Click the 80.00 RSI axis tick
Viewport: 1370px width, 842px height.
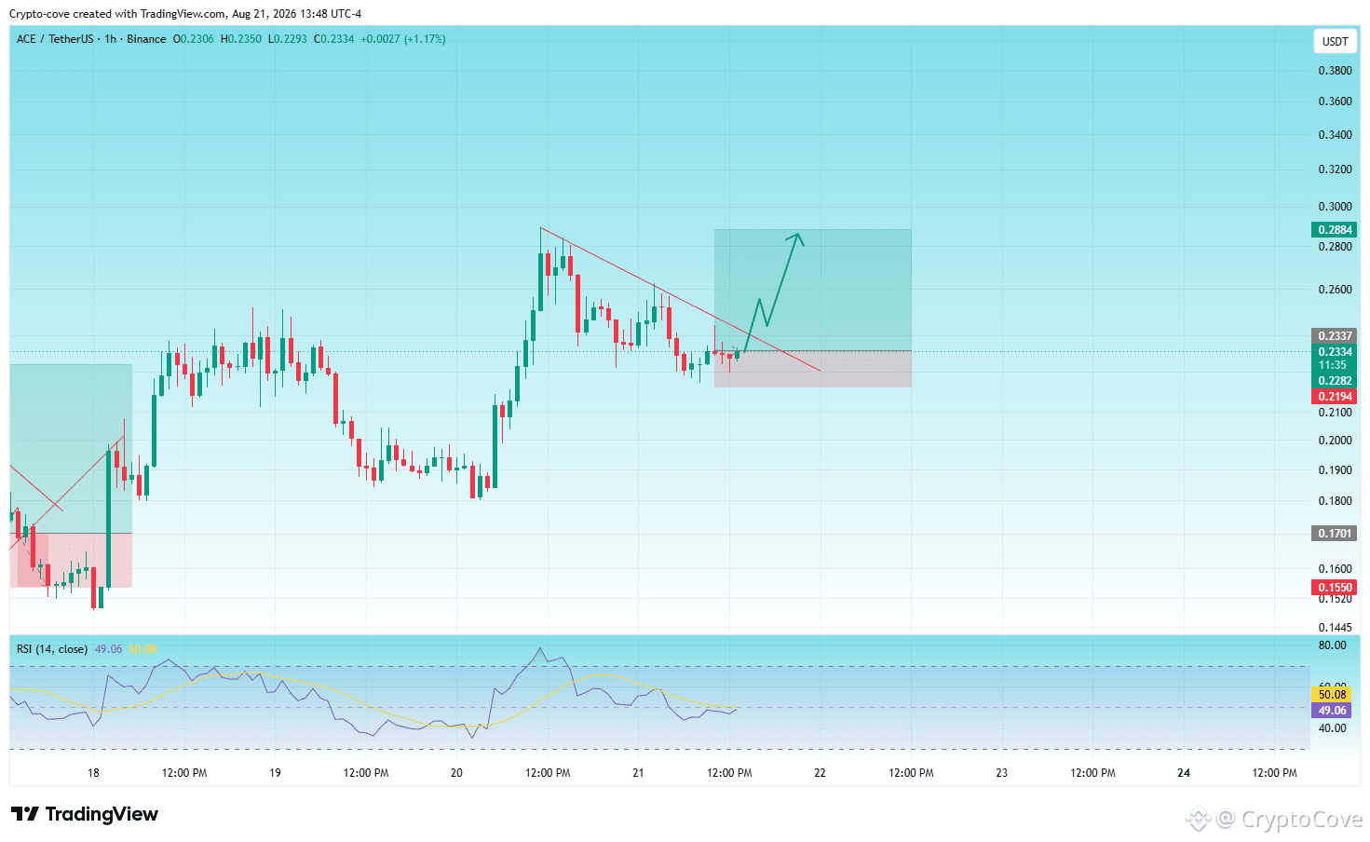[x=1333, y=645]
